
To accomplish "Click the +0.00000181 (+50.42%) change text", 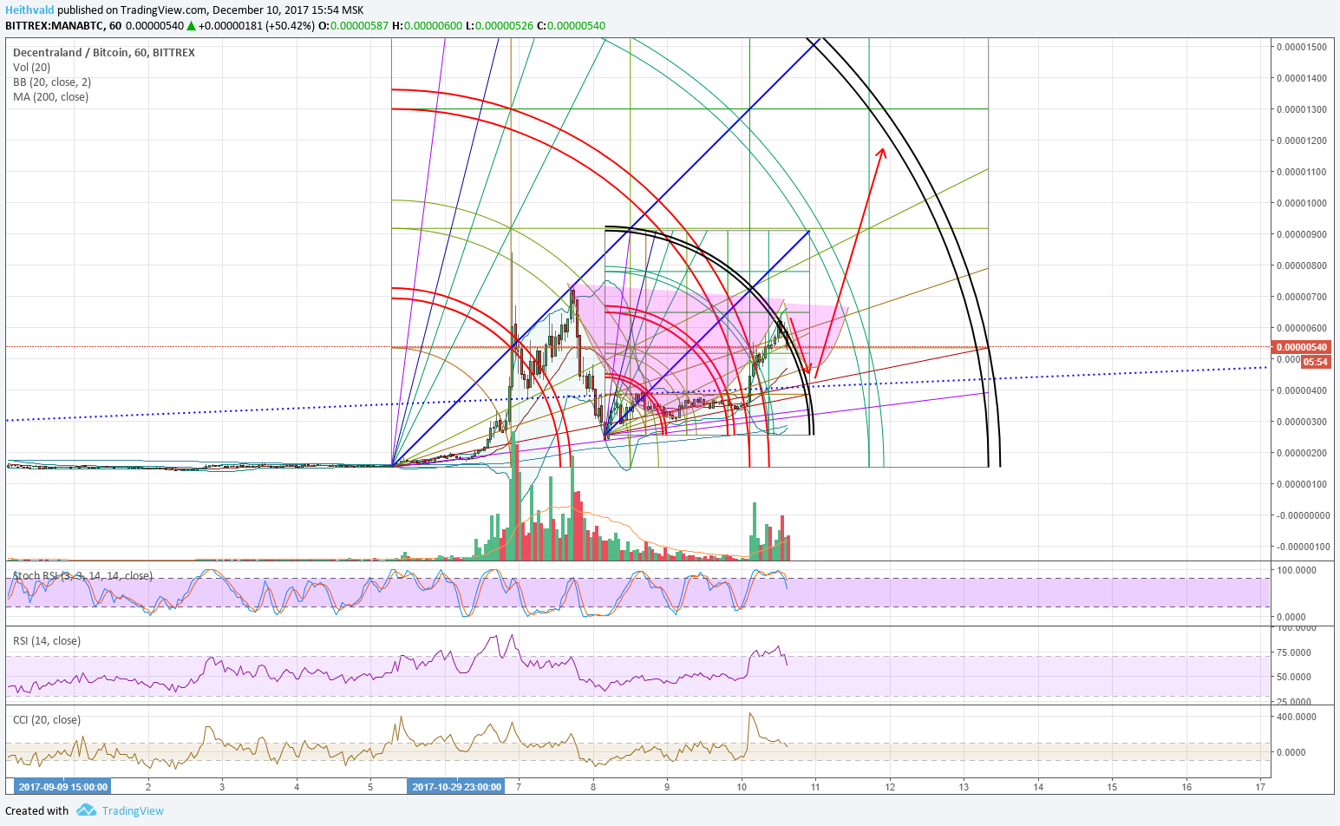I will (257, 26).
